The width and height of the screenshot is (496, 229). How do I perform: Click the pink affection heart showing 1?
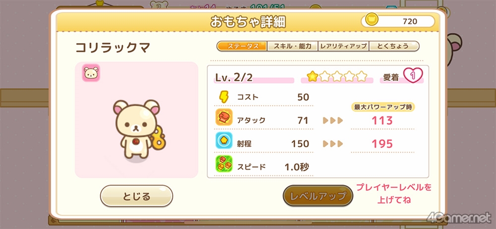tap(413, 76)
